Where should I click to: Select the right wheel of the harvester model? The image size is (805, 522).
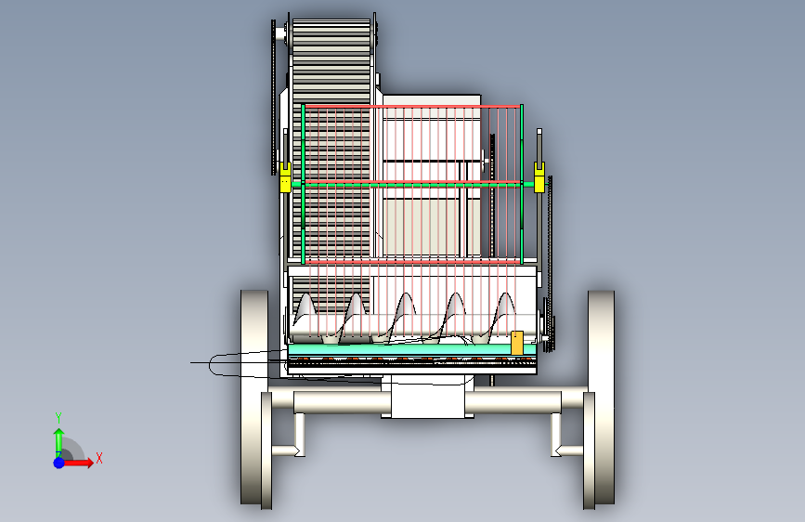click(601, 398)
